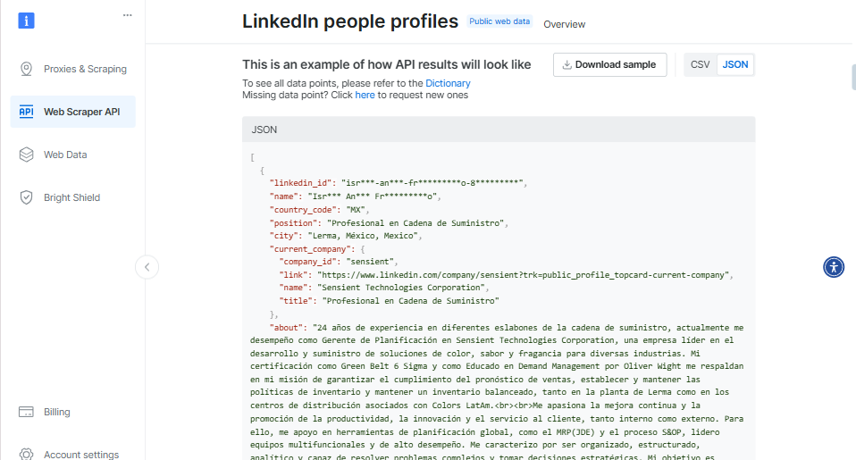Click the LinkedIn company URL in JSON
The width and height of the screenshot is (856, 460).
point(523,275)
